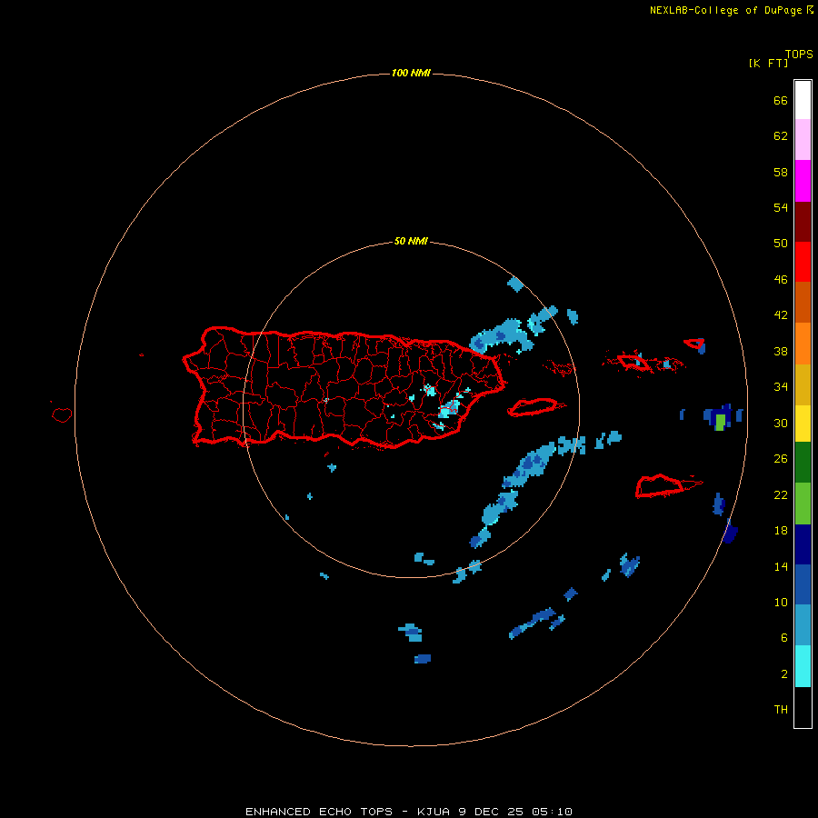This screenshot has height=818, width=818.
Task: Click the Vieques island outline
Action: pyautogui.click(x=535, y=406)
